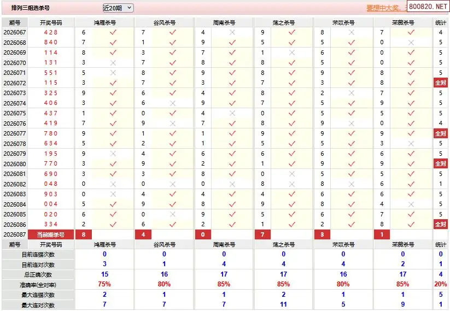Screen dimensions: 450x311
Task: Select the top 统计 column header
Action: click(441, 22)
